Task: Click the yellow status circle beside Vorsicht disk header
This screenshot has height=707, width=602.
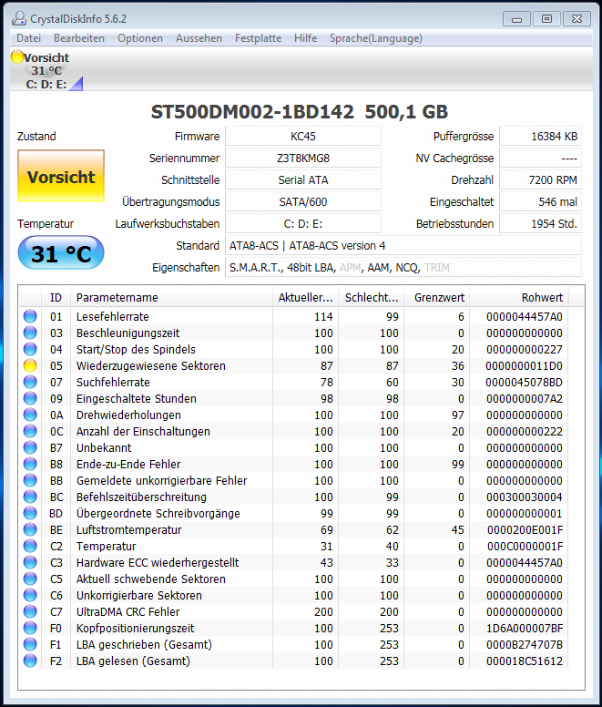Action: point(17,56)
